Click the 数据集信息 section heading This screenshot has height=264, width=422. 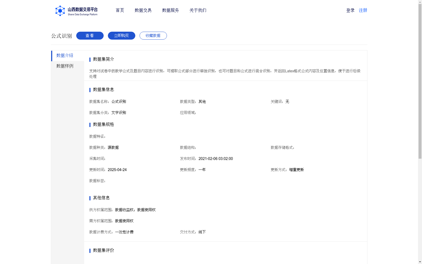point(103,89)
